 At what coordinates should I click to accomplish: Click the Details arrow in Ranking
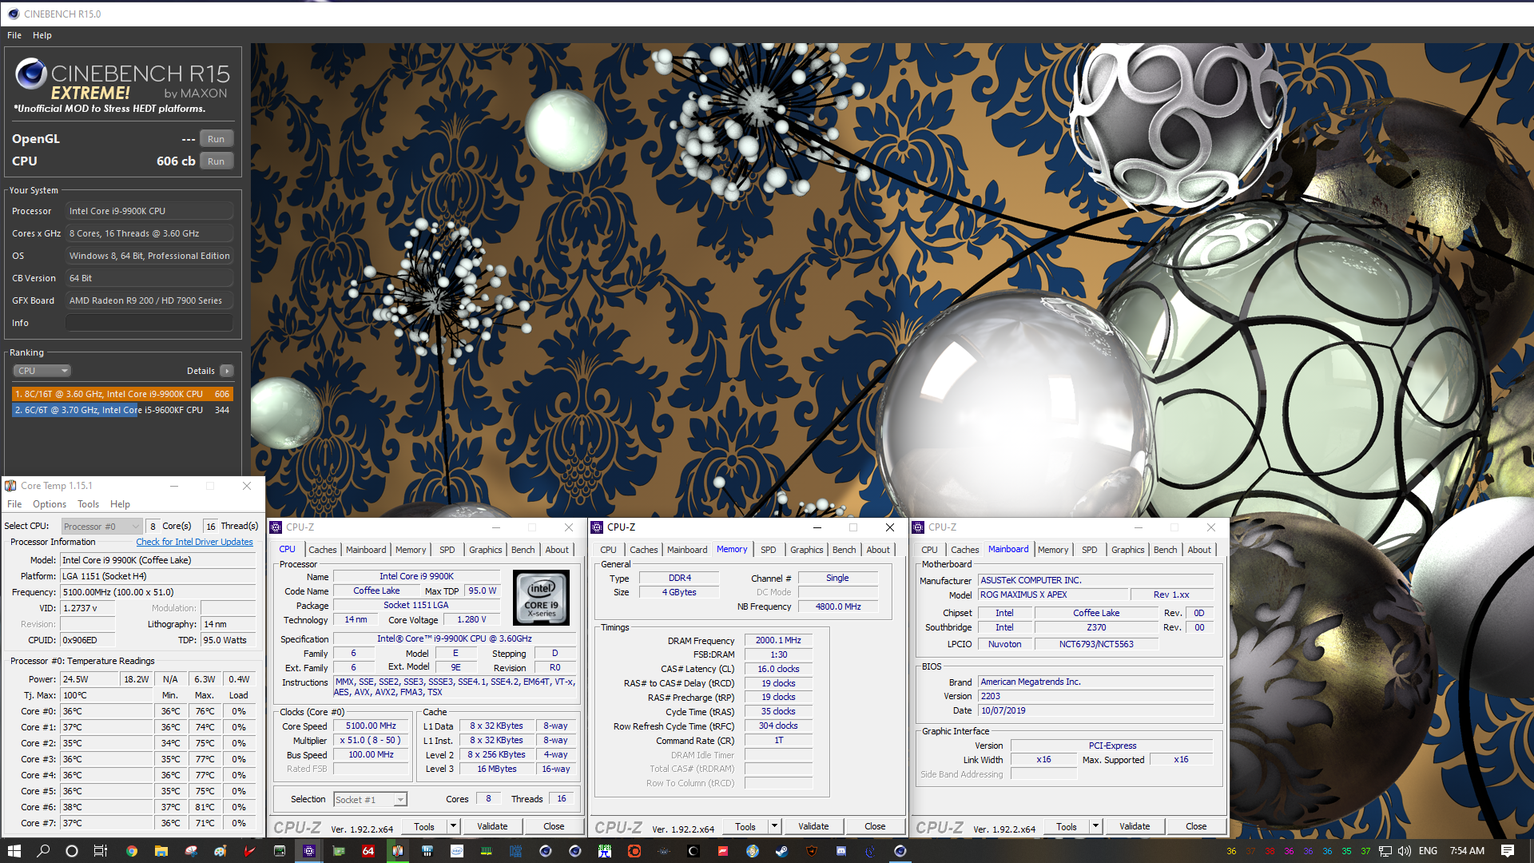point(227,371)
